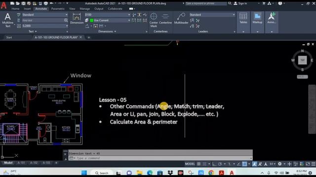The height and width of the screenshot is (177, 316).
Task: Switch to the View ribbon tab
Action: pyautogui.click(x=72, y=9)
